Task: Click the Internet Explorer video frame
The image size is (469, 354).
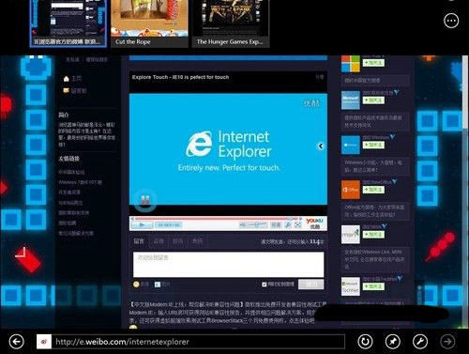Action: coord(228,149)
